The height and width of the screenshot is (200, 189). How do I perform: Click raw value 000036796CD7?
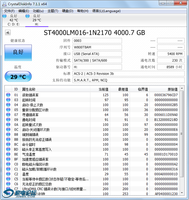point(166,95)
